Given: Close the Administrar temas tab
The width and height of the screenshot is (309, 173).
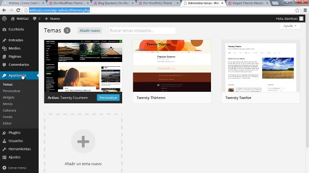Looking at the screenshot, I should click(222, 3).
